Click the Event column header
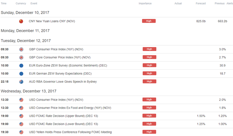 coord(34,3)
